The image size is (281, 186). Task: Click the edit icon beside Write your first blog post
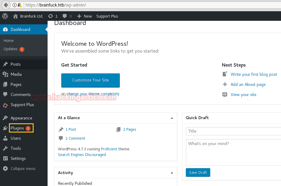225,74
